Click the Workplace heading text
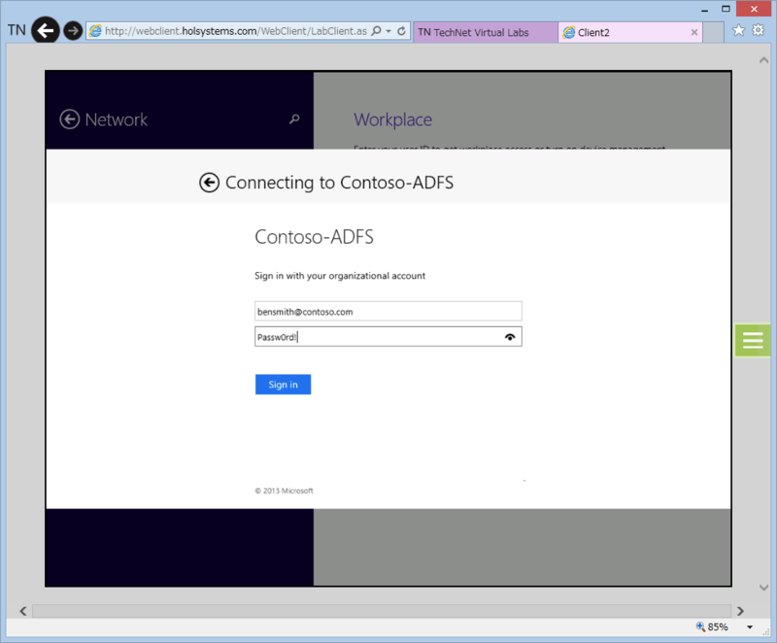The width and height of the screenshot is (777, 643). click(392, 119)
